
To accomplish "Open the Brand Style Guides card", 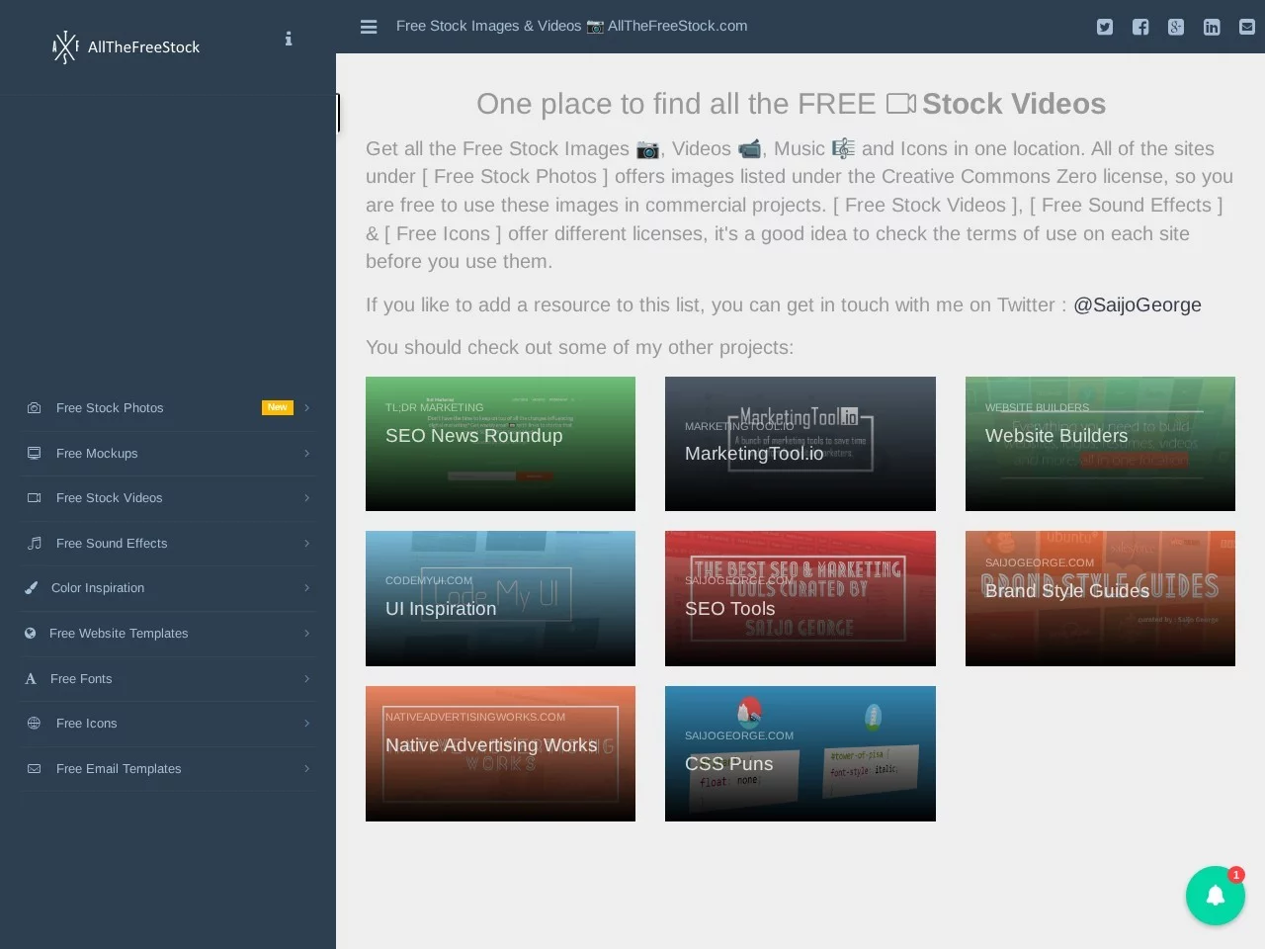I will [1100, 598].
